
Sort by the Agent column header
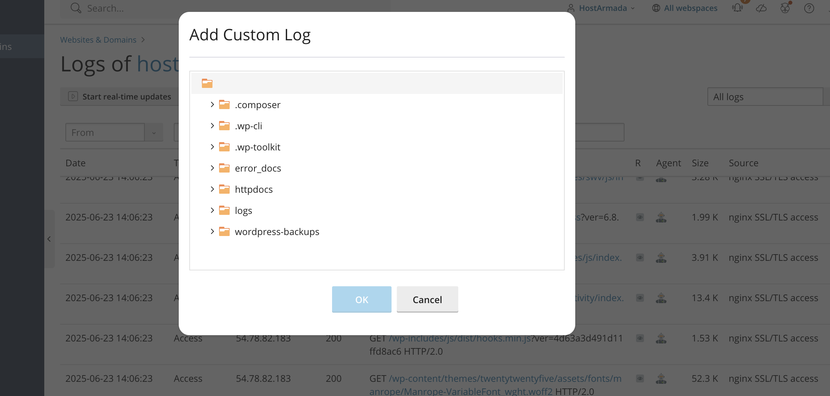[x=668, y=163]
